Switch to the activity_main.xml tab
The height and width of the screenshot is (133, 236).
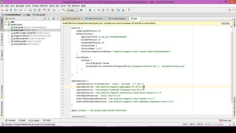tap(73, 18)
